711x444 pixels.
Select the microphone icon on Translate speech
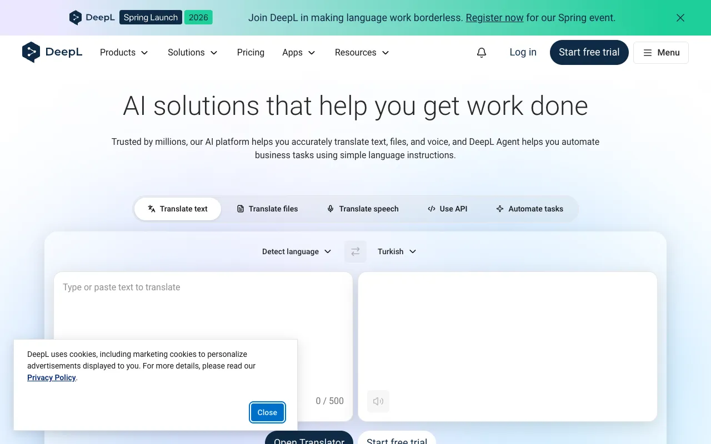click(331, 209)
